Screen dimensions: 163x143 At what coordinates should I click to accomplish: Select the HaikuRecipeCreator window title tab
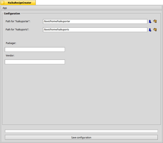[20, 3]
